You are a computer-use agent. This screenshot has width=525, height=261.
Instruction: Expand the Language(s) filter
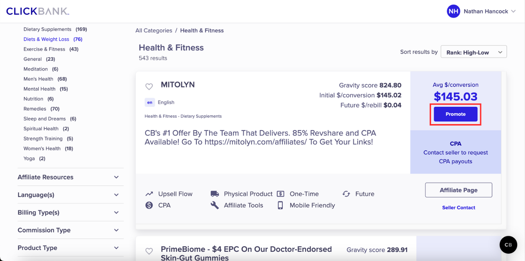[70, 195]
